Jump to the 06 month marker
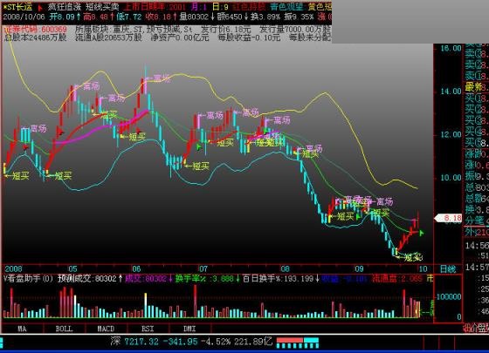Viewport: 489px width, 353px height. pyautogui.click(x=136, y=269)
